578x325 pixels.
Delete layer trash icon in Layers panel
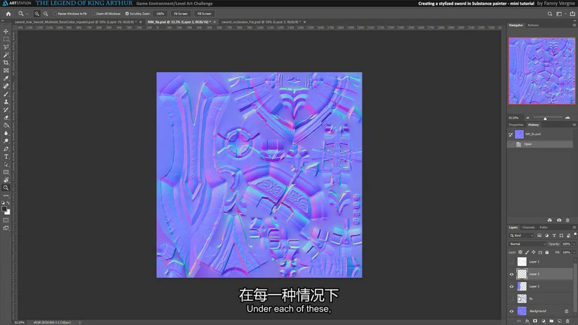click(x=568, y=321)
